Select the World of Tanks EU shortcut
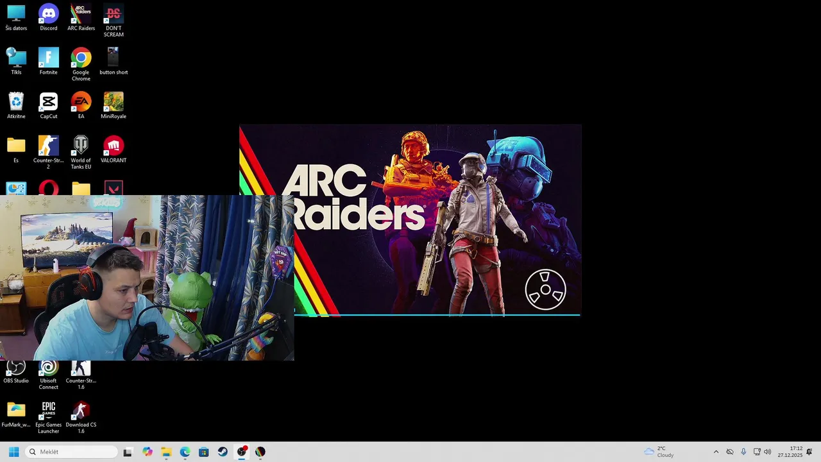 pos(81,153)
